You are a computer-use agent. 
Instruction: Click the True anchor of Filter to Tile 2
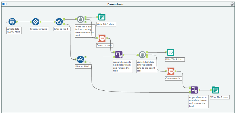[85, 57]
